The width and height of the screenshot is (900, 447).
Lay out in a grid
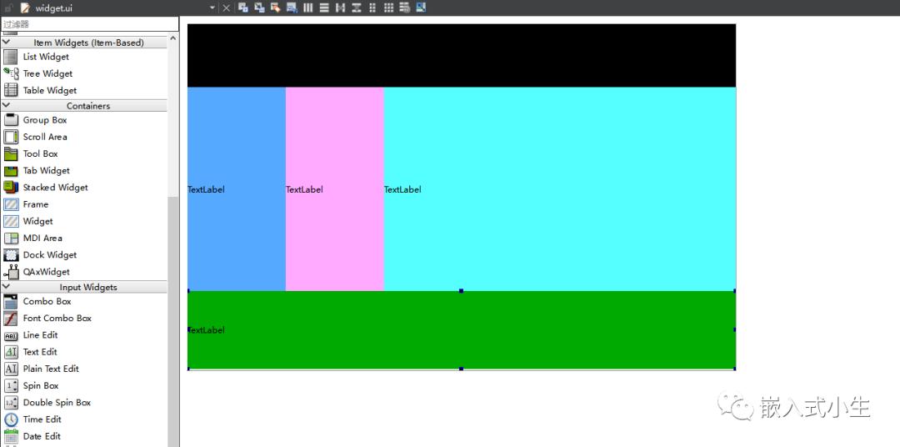tap(388, 8)
